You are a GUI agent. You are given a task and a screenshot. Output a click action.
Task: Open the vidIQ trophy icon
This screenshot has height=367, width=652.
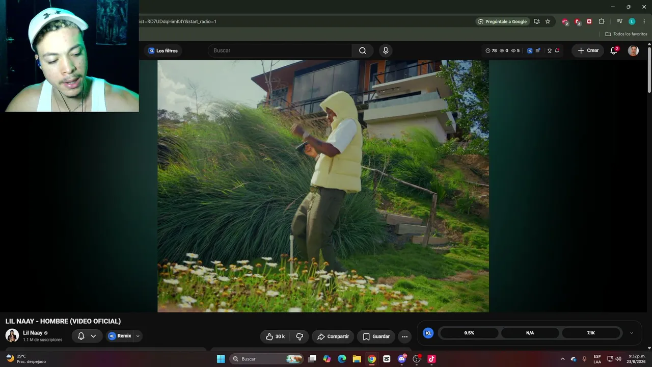[550, 50]
